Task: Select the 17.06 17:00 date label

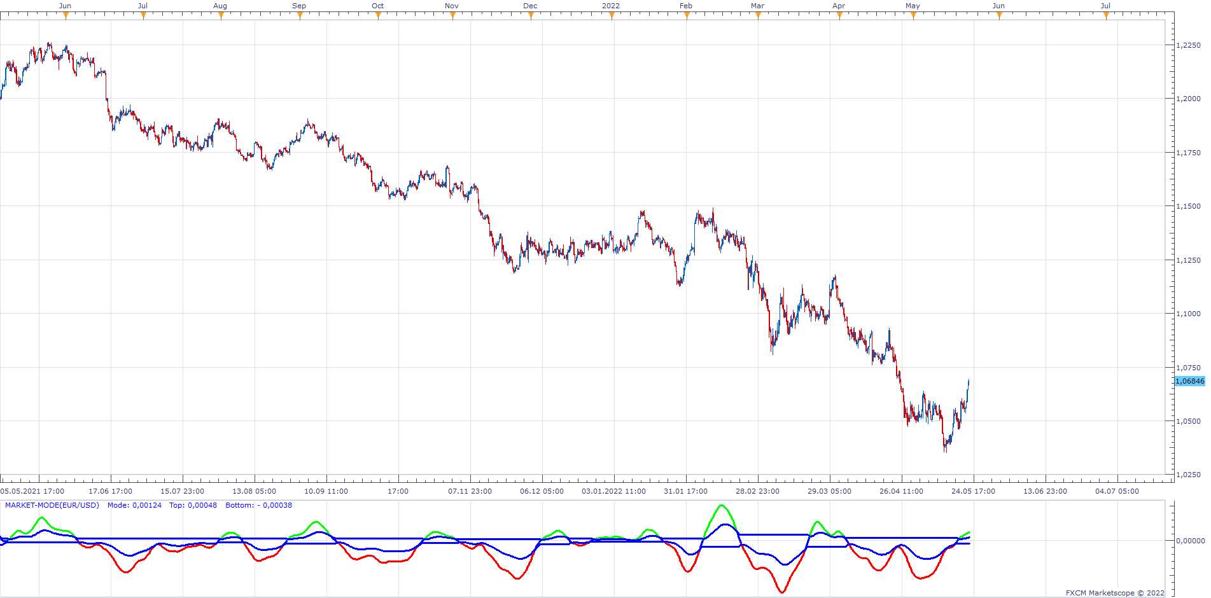Action: pos(111,491)
